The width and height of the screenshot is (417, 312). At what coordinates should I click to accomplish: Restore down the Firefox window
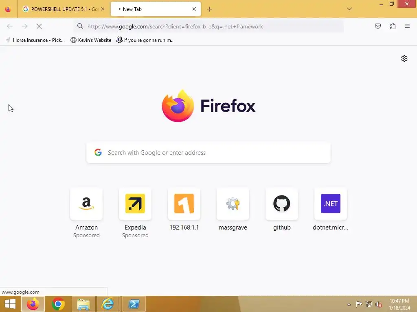tap(391, 4)
